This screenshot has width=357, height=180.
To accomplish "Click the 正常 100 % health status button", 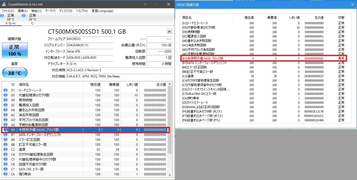I will (x=15, y=50).
